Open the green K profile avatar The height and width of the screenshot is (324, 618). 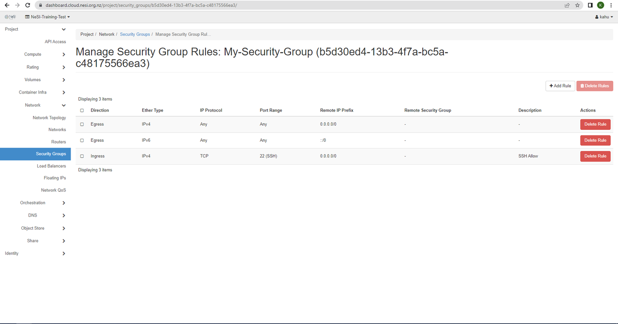600,5
